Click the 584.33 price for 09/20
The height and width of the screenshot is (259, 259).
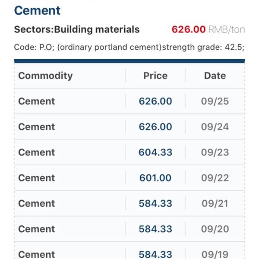coord(155,229)
